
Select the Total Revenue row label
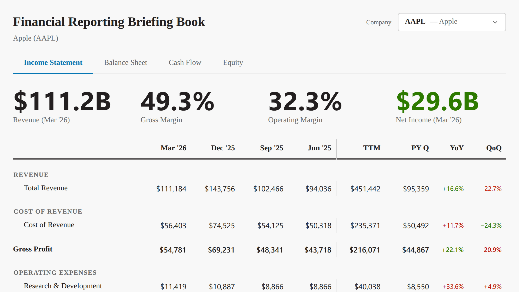(46, 188)
